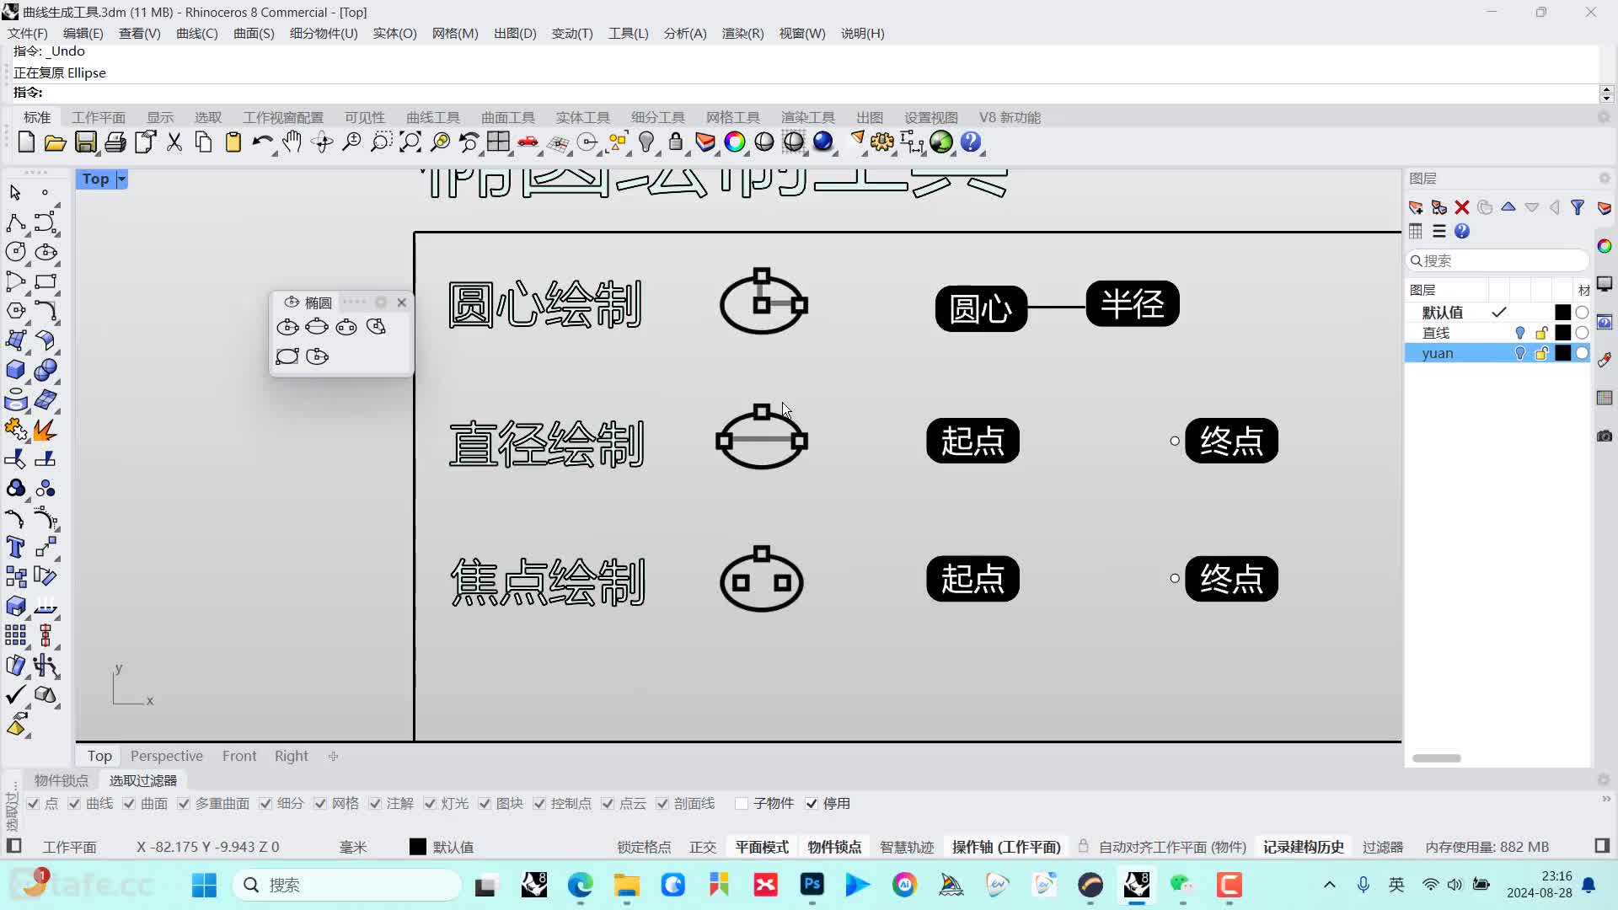Open Options with the gear icon

click(x=882, y=142)
